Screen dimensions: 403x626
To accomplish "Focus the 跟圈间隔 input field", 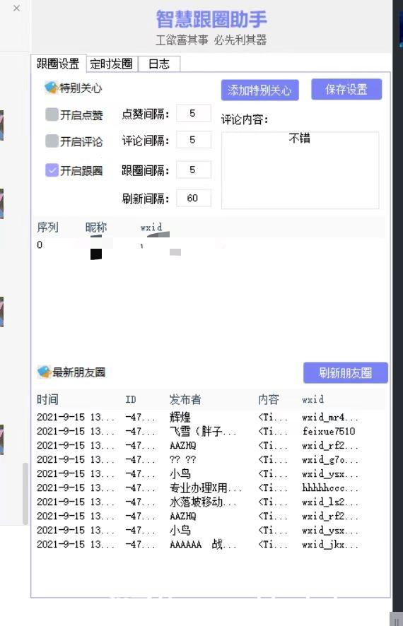I will point(193,170).
